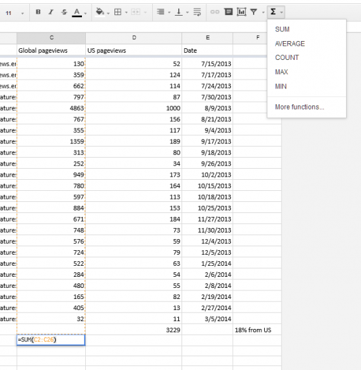Click the Sigma functions icon
This screenshot has height=370, width=361.
coord(273,12)
